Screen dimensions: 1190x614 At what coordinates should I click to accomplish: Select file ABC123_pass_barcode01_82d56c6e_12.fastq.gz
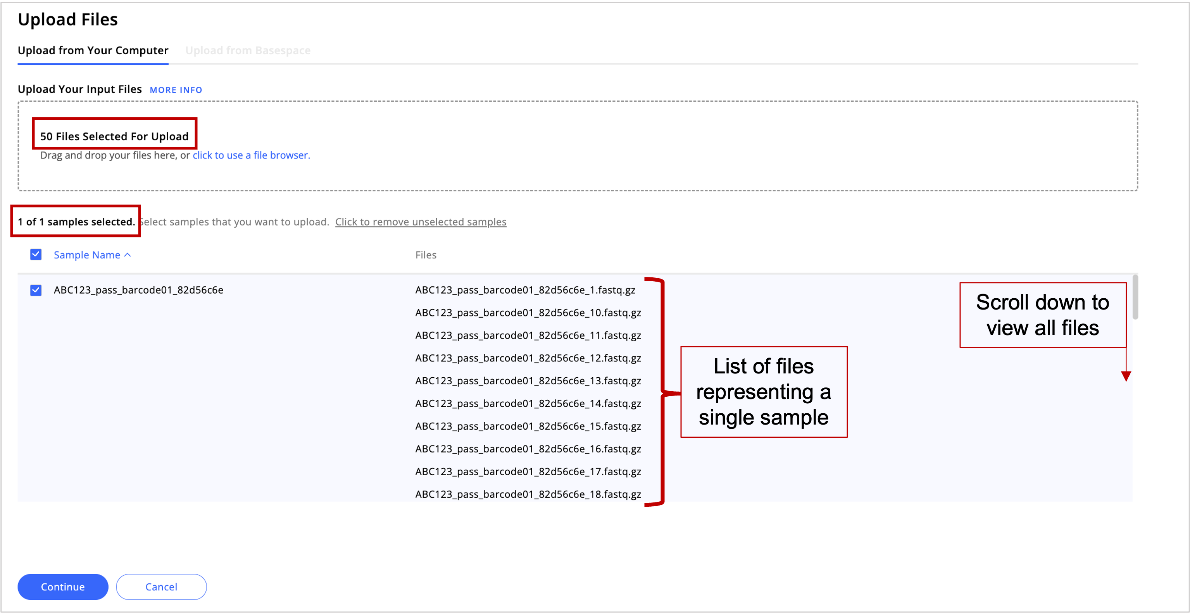[x=528, y=358]
